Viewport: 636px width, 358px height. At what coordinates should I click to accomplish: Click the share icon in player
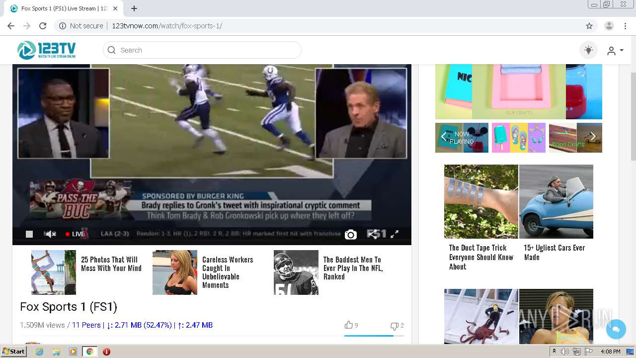pyautogui.click(x=373, y=234)
